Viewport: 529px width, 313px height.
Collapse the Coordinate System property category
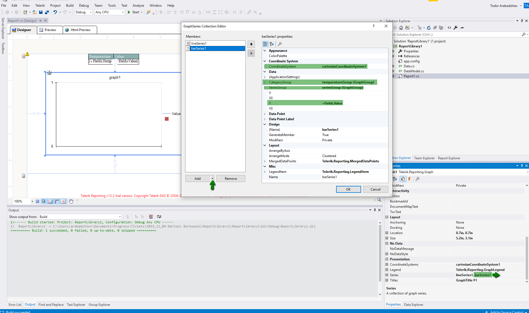point(265,61)
